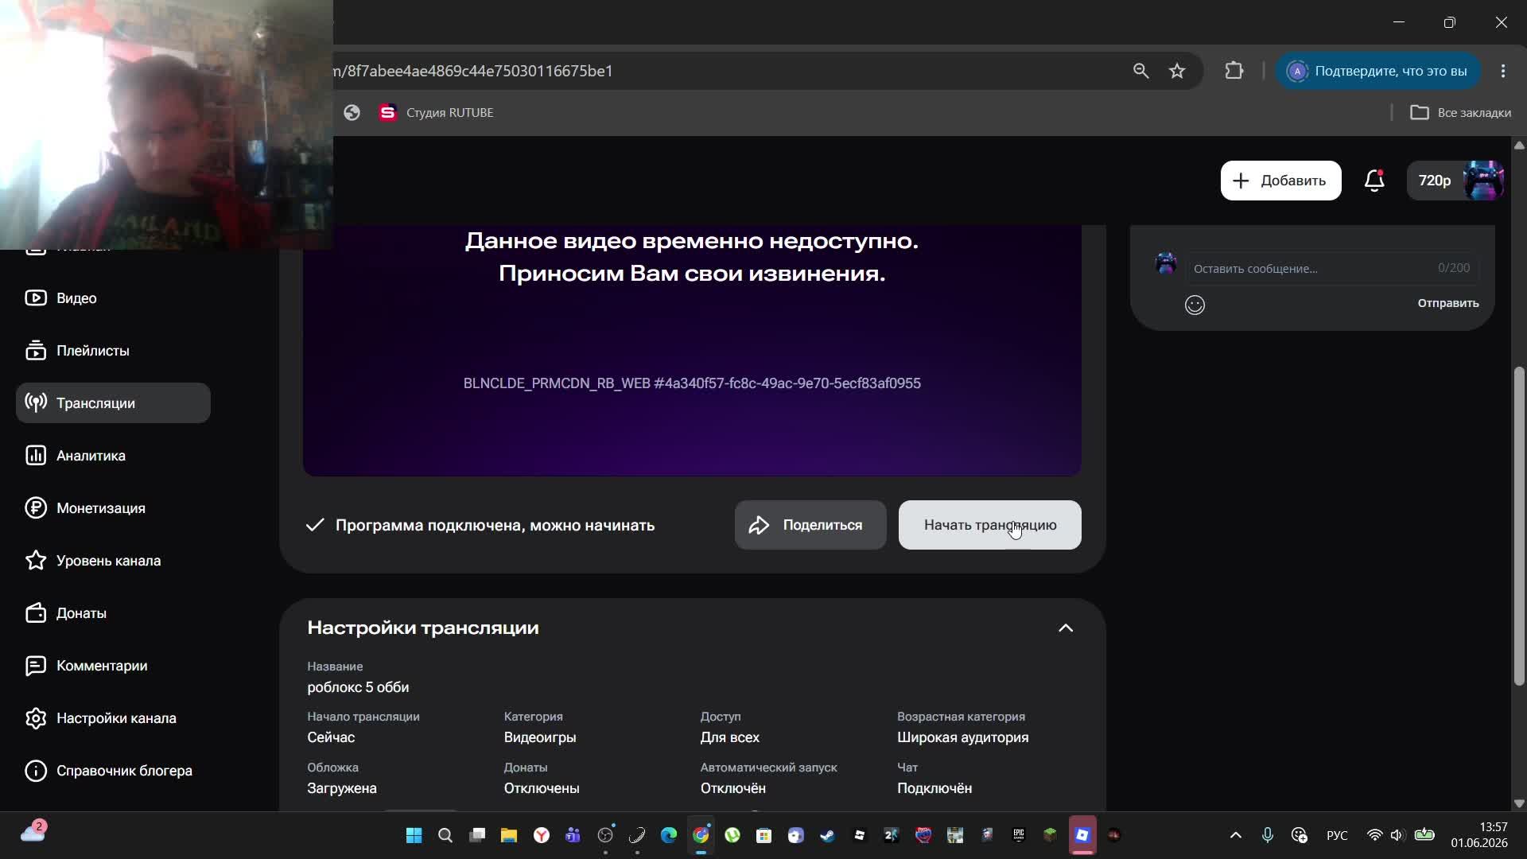The image size is (1527, 859).
Task: Open Epic Games Launcher taskbar icon
Action: point(1018,835)
